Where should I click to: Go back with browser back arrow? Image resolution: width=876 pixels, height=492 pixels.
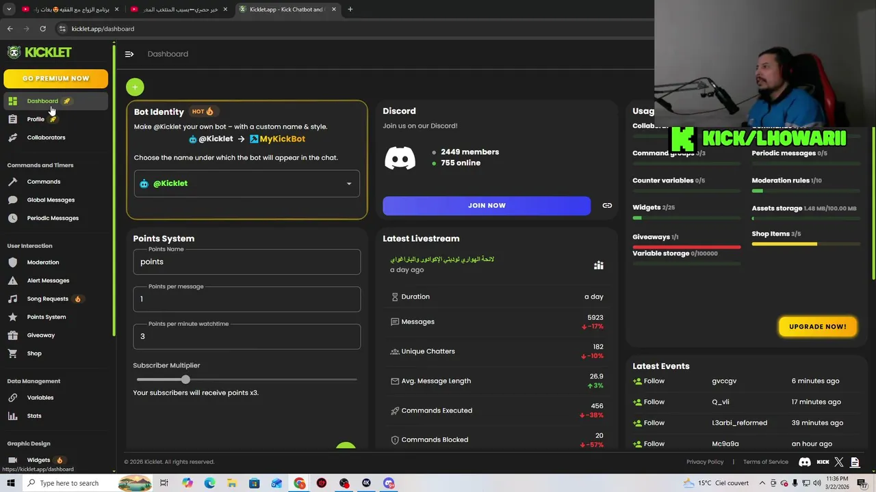pos(10,29)
